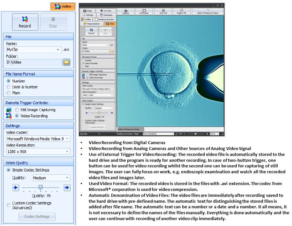
Task: Click the Full Screen toolbar button
Action: tap(144, 11)
